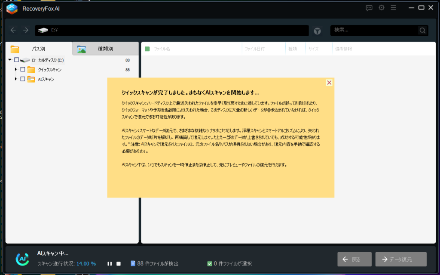Click the filter funnel icon

(x=317, y=31)
